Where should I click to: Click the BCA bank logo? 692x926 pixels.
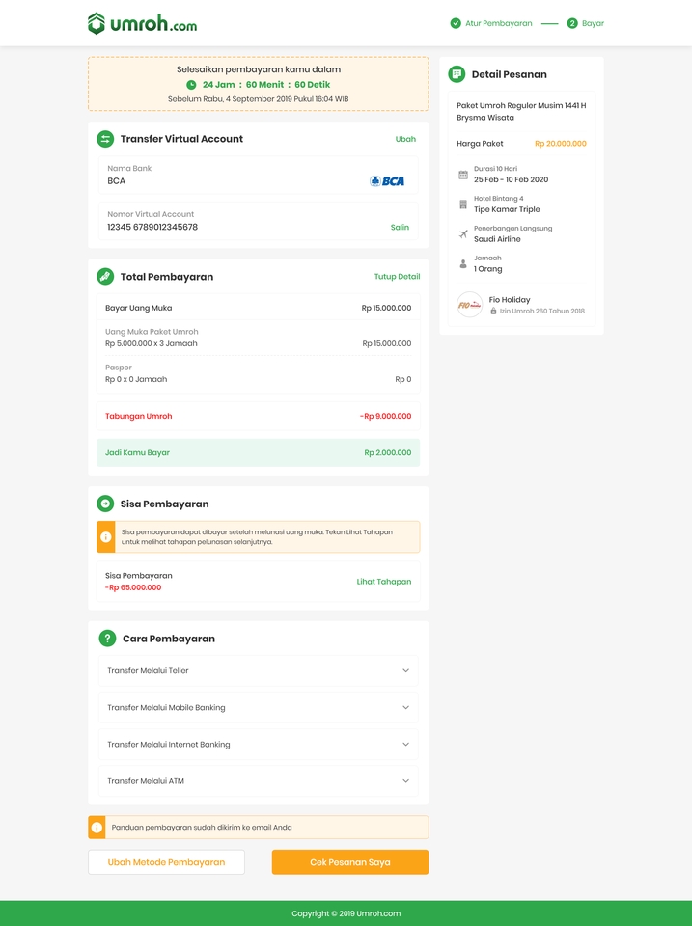pyautogui.click(x=387, y=180)
